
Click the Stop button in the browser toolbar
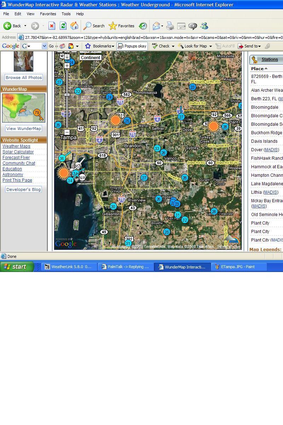click(x=52, y=26)
